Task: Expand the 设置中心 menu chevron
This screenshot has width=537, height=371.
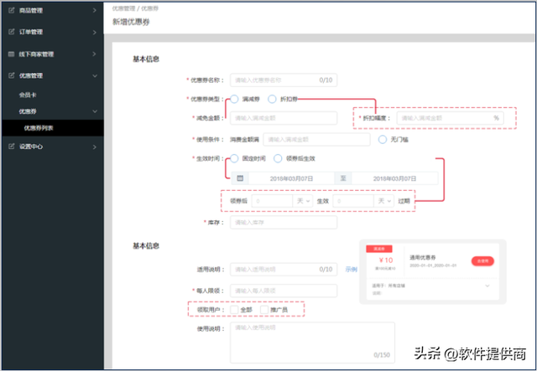Action: click(95, 147)
